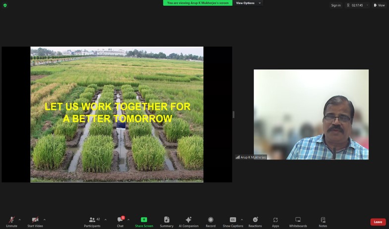Image resolution: width=389 pixels, height=229 pixels.
Task: Click the red Leave button
Action: [378, 222]
